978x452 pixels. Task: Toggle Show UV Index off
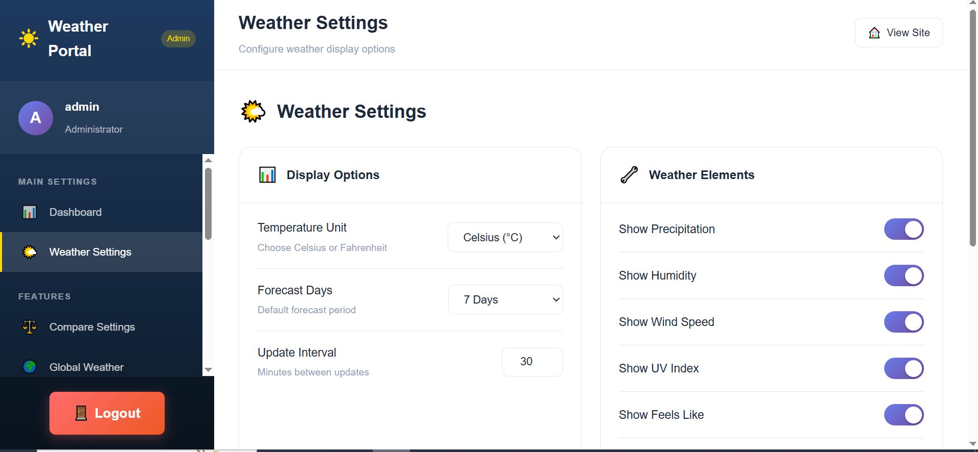tap(904, 368)
